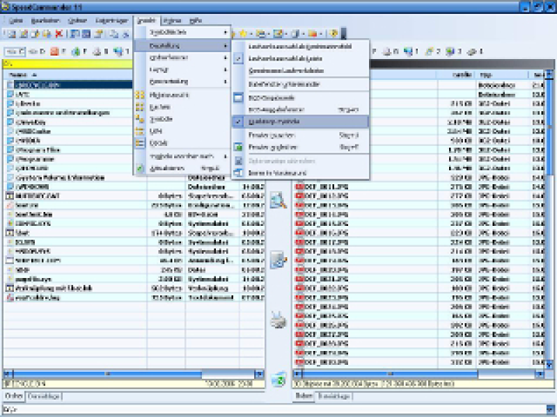Viewport: 557px width, 417px height.
Task: Click the printer icon between panels
Action: 278,320
